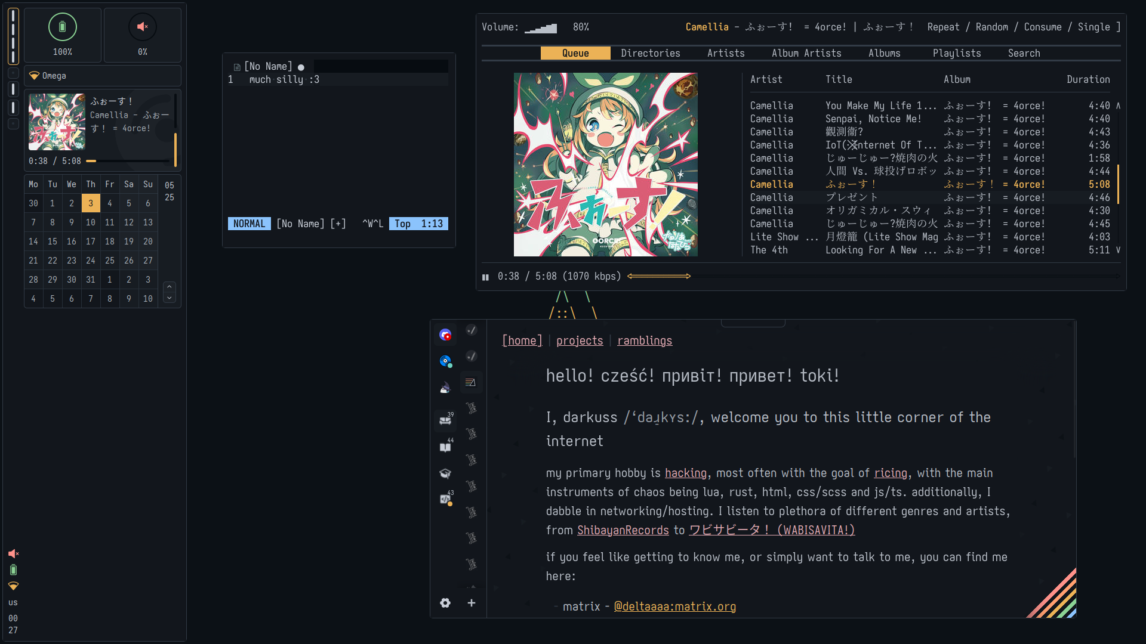The image size is (1146, 644).
Task: Open the book icon with badge 44
Action: [x=445, y=447]
